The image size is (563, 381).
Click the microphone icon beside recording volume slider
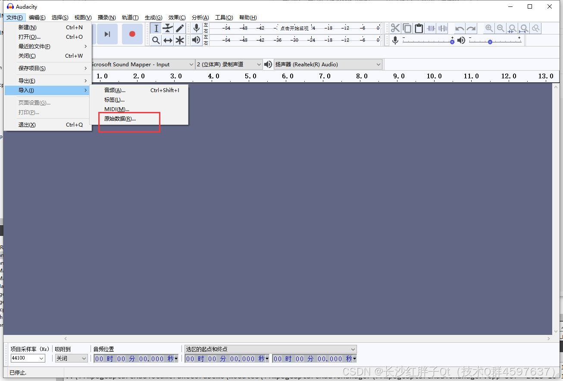[x=395, y=40]
